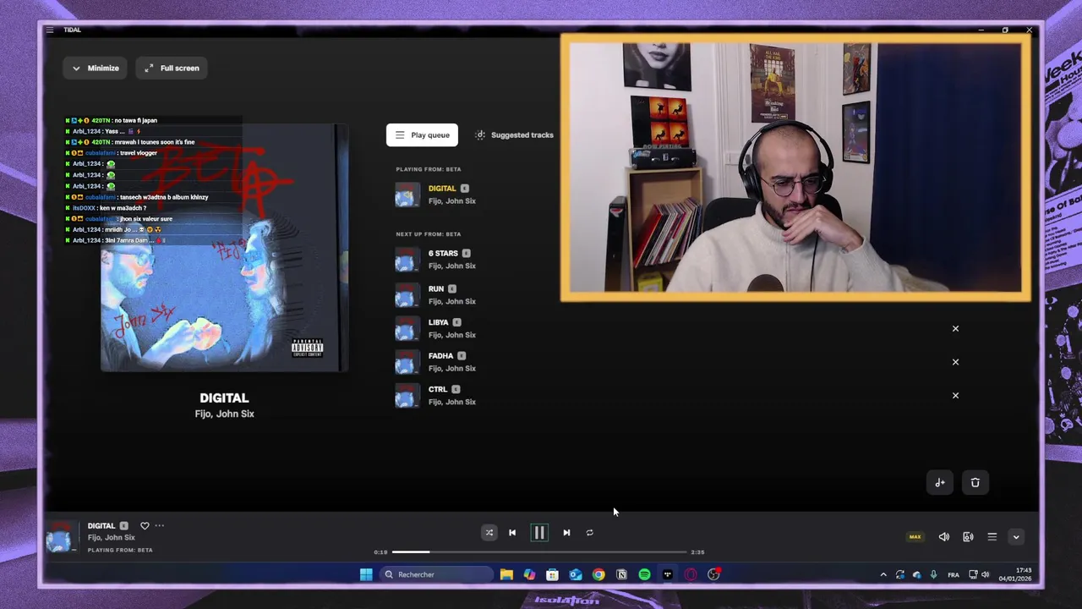The width and height of the screenshot is (1082, 609).
Task: Open OBS Studio from the taskbar
Action: [714, 574]
